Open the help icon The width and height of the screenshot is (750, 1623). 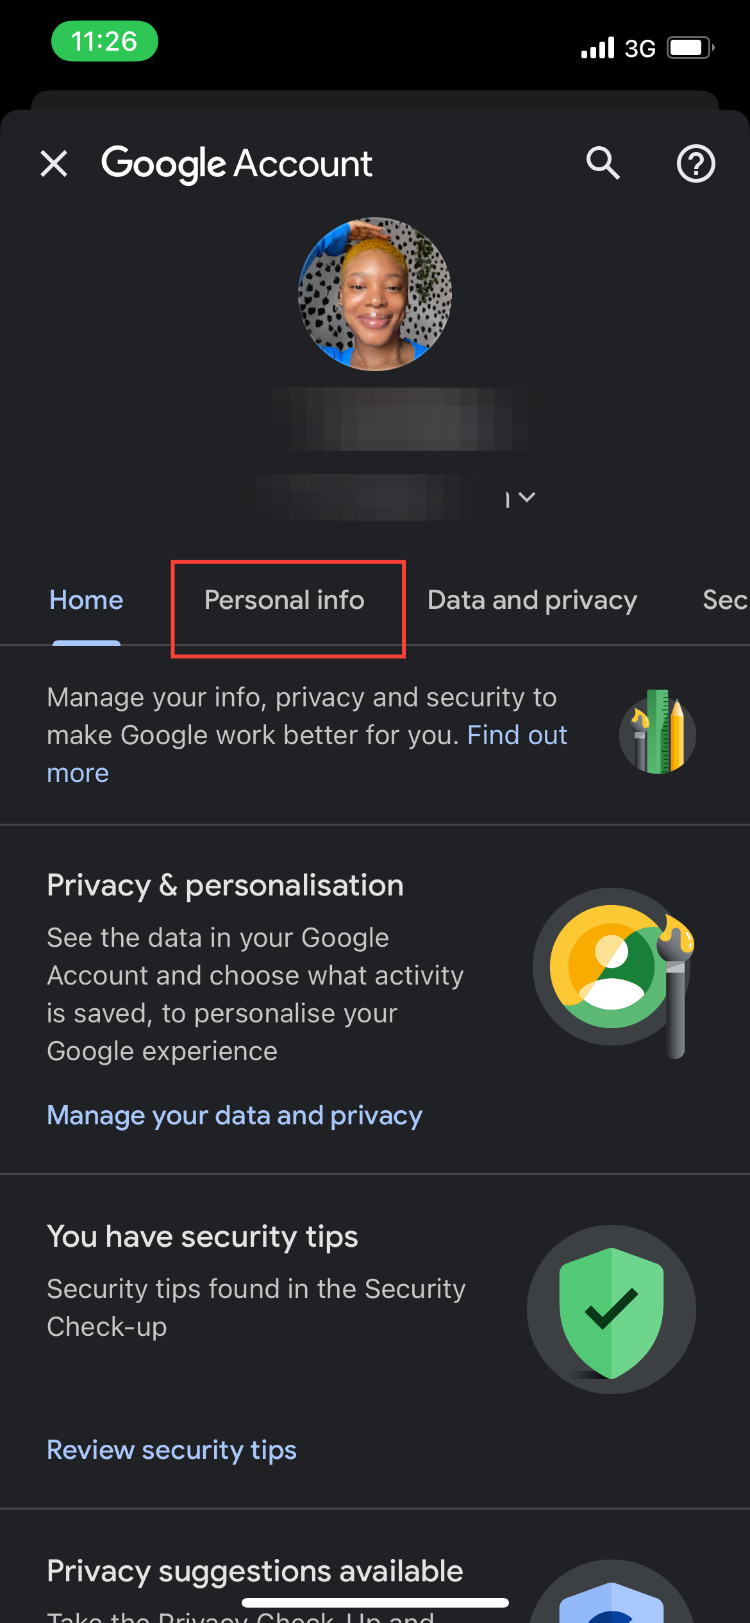click(696, 163)
